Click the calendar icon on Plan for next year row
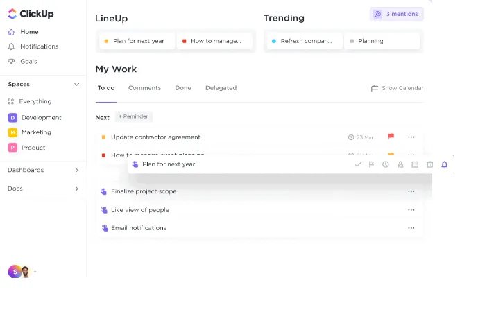Image resolution: width=487 pixels, height=330 pixels. 415,164
